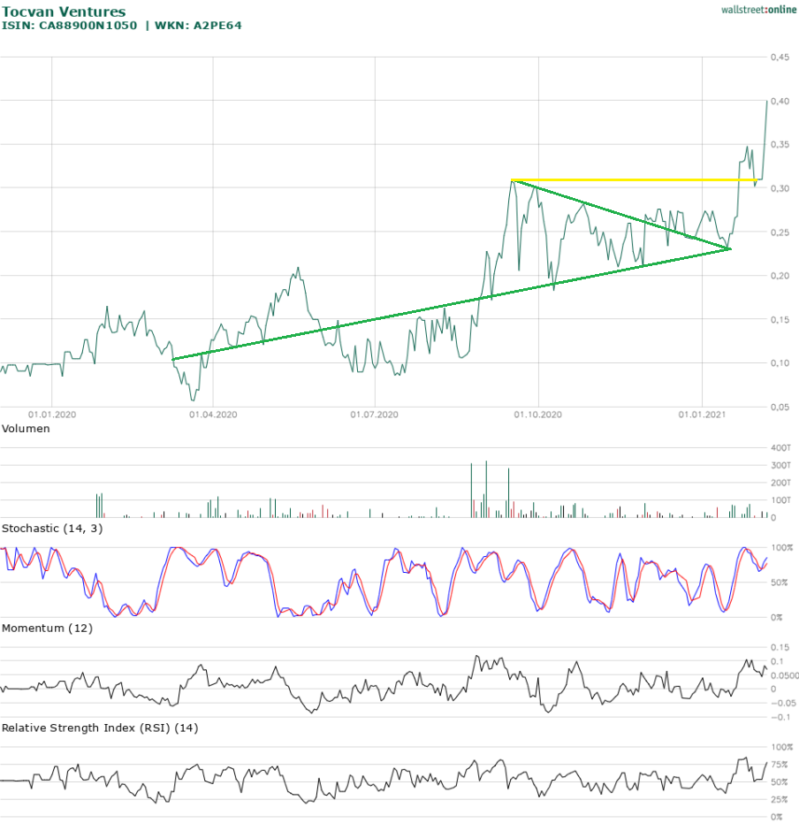Click the 0,20 price axis label
The image size is (799, 823).
pyautogui.click(x=780, y=276)
